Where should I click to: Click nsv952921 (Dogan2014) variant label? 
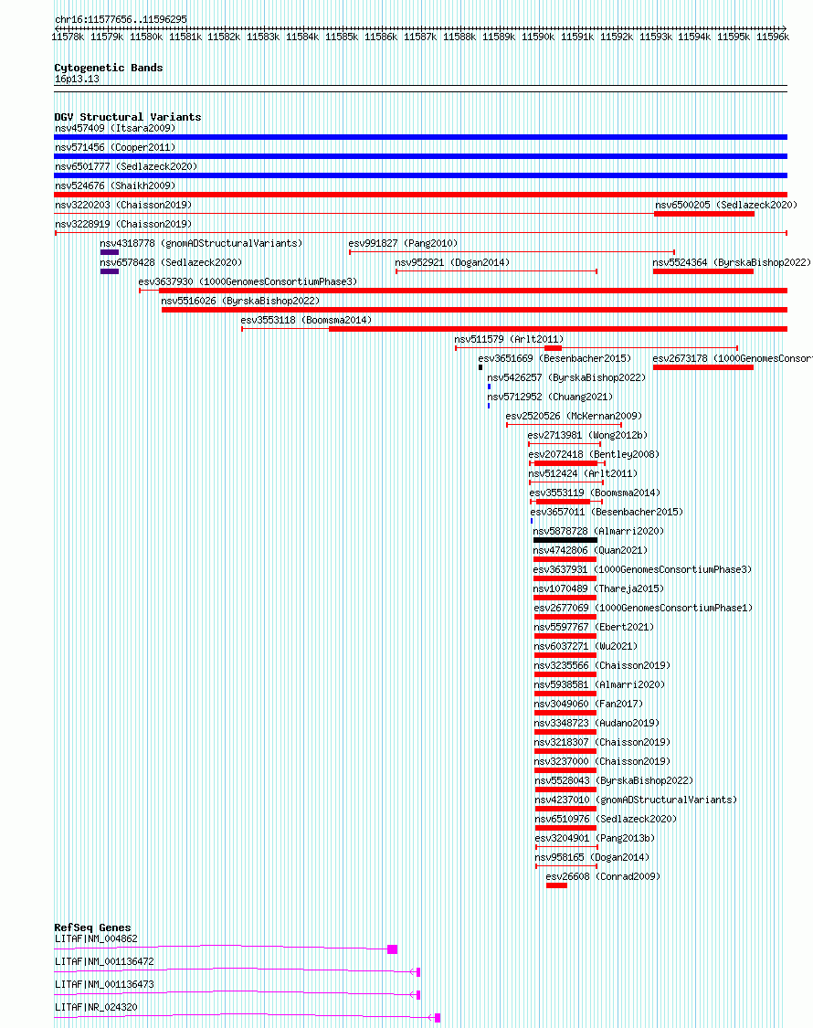pos(452,262)
